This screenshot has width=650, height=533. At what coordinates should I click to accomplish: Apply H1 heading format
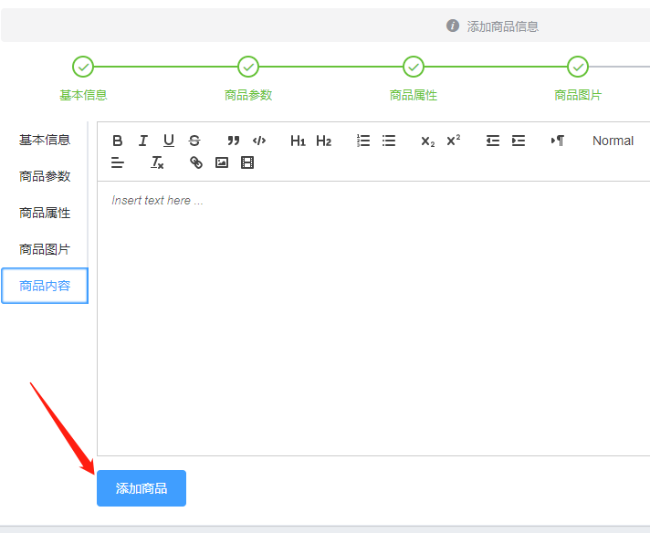pos(298,141)
